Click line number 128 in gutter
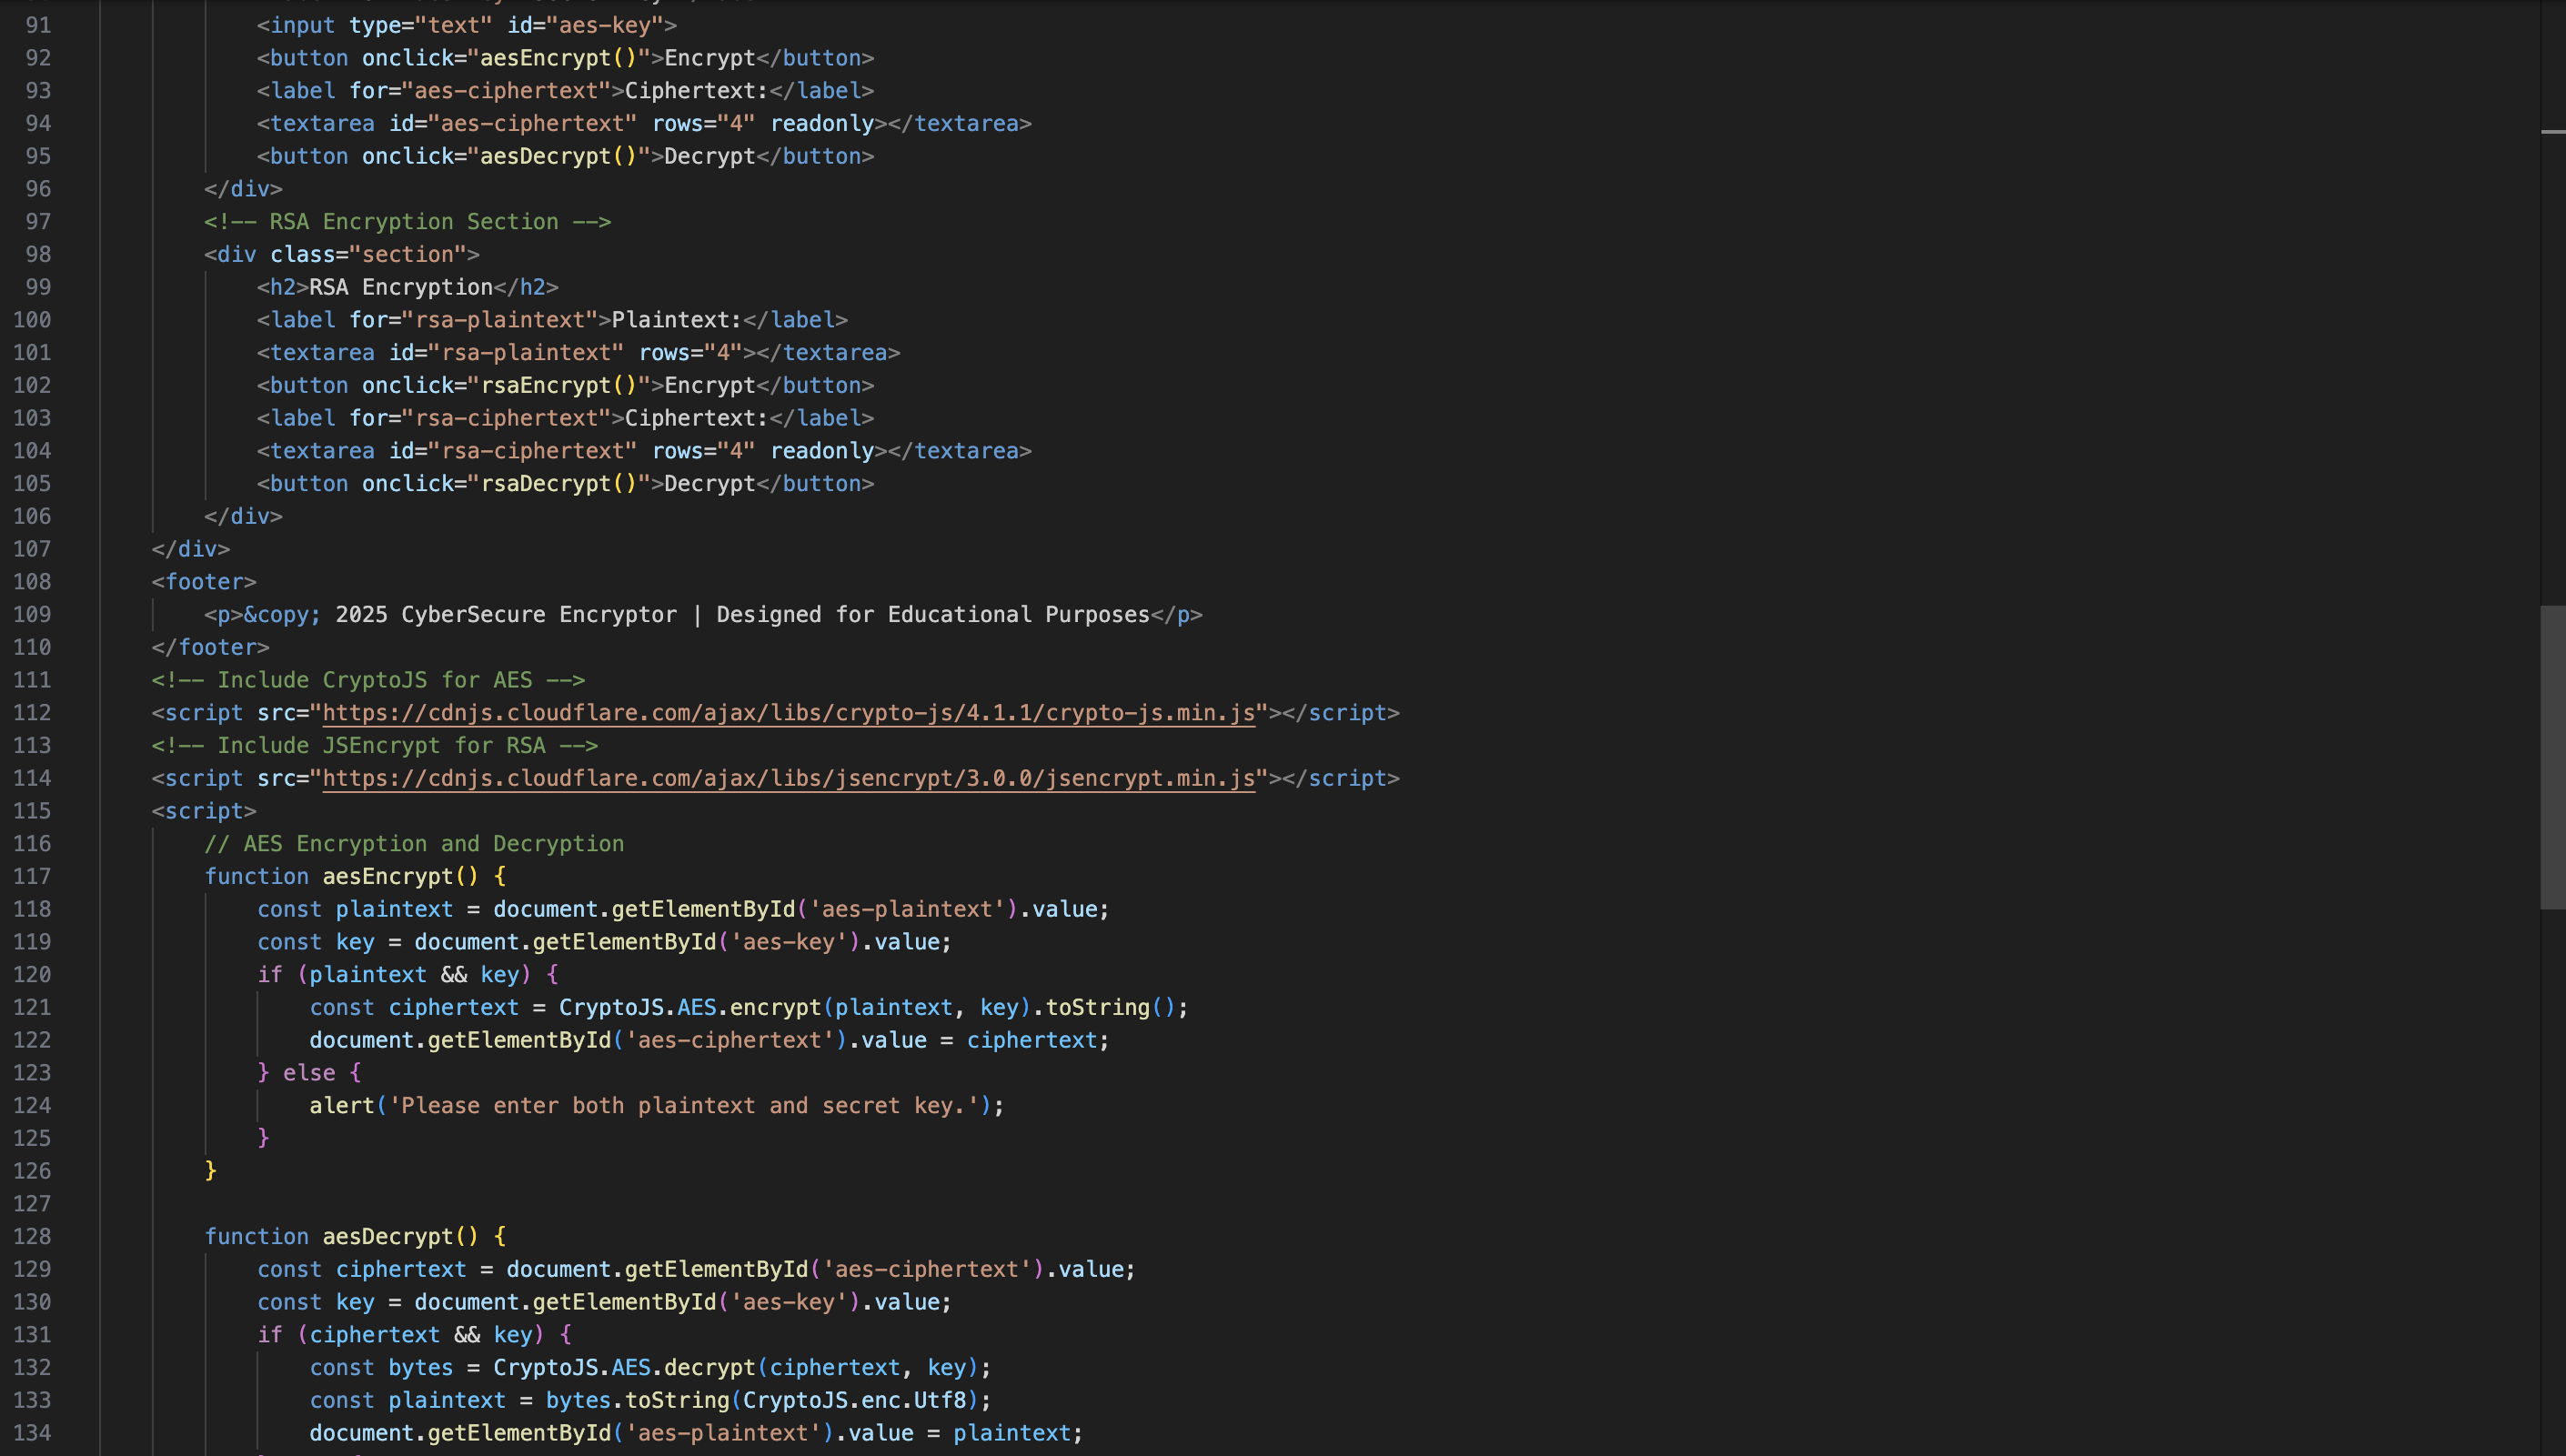This screenshot has width=2566, height=1456. tap(32, 1236)
